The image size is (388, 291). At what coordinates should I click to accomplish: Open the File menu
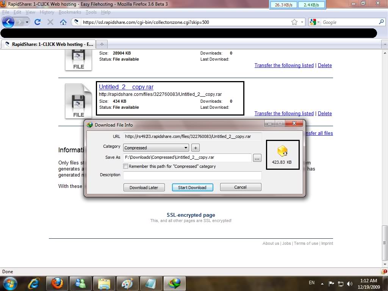(x=6, y=12)
